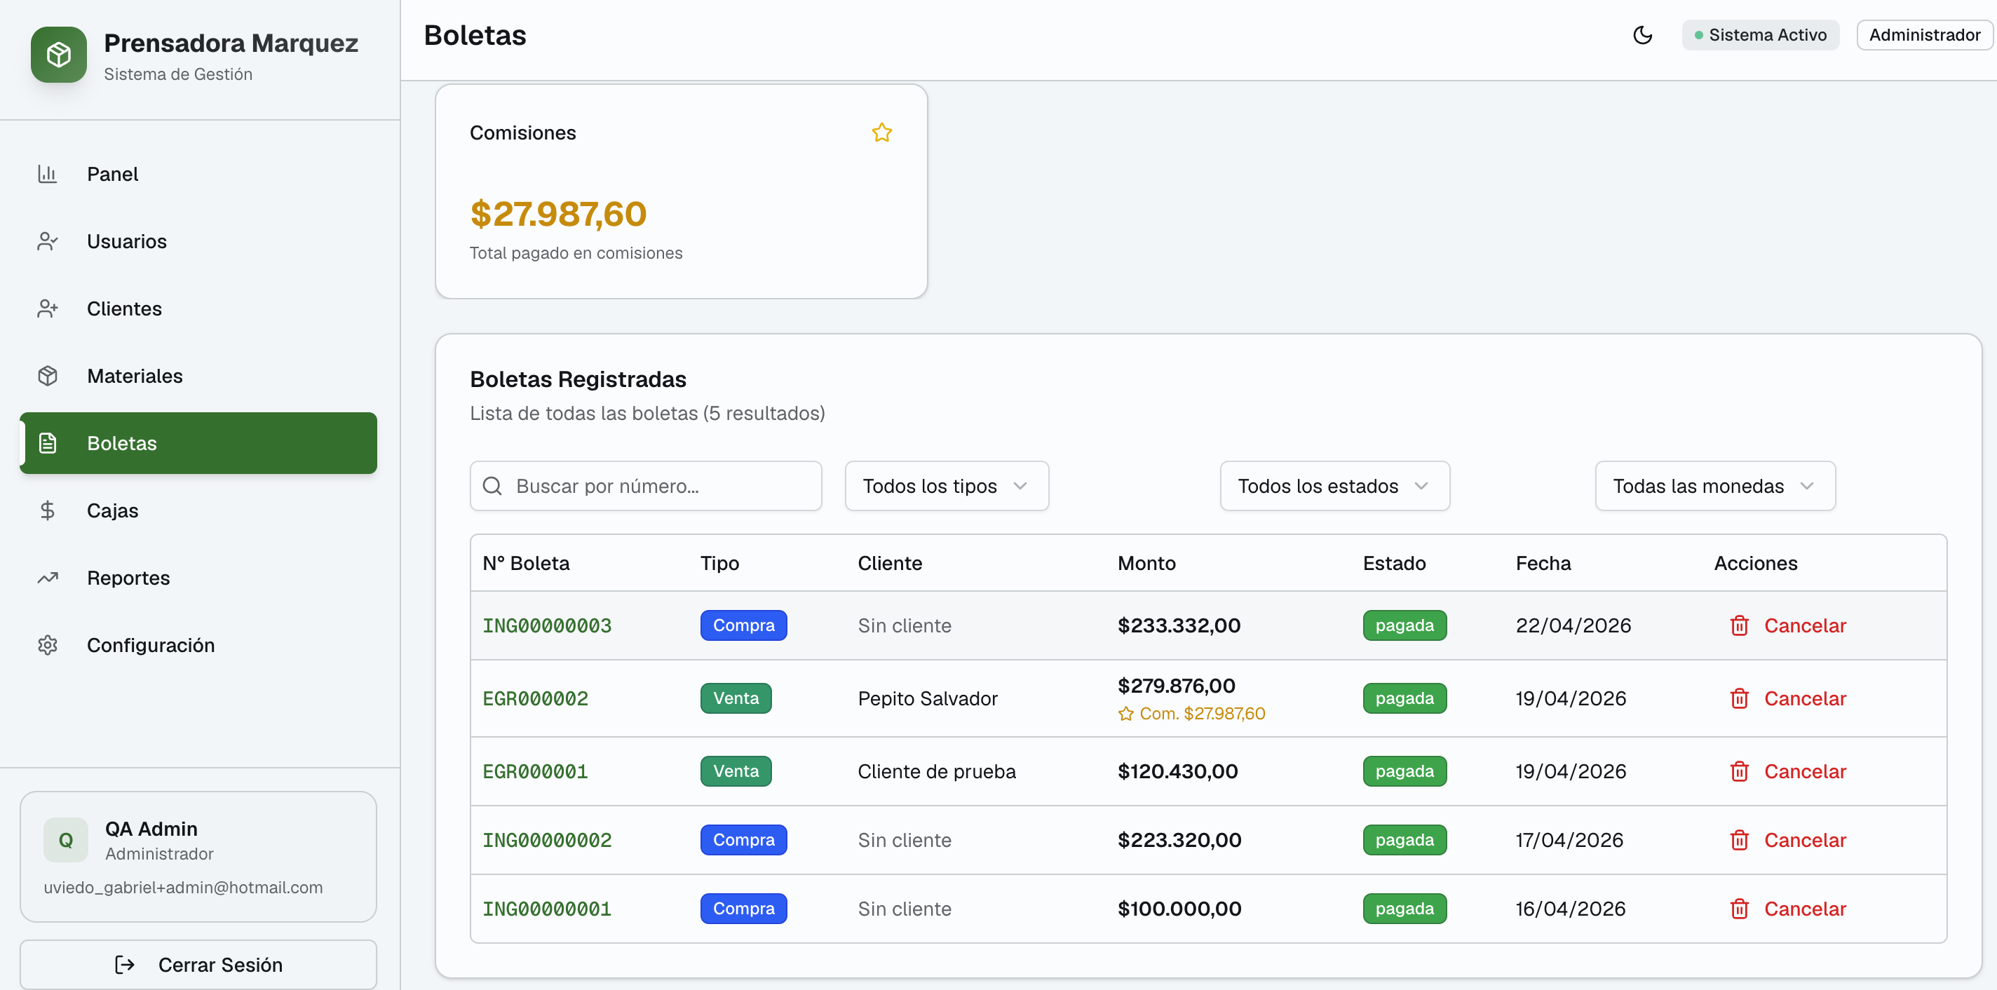Open boleta EGR000002 link
This screenshot has height=990, width=1997.
tap(535, 698)
